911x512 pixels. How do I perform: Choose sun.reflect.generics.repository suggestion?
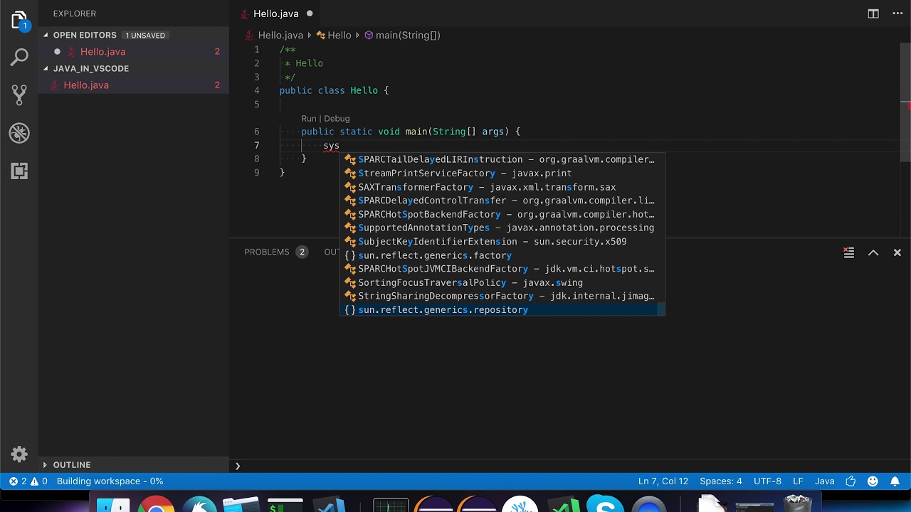coord(502,310)
